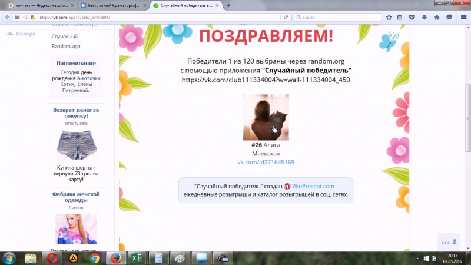Open the Windows Start menu
Screen dimensions: 471x265
(9, 258)
